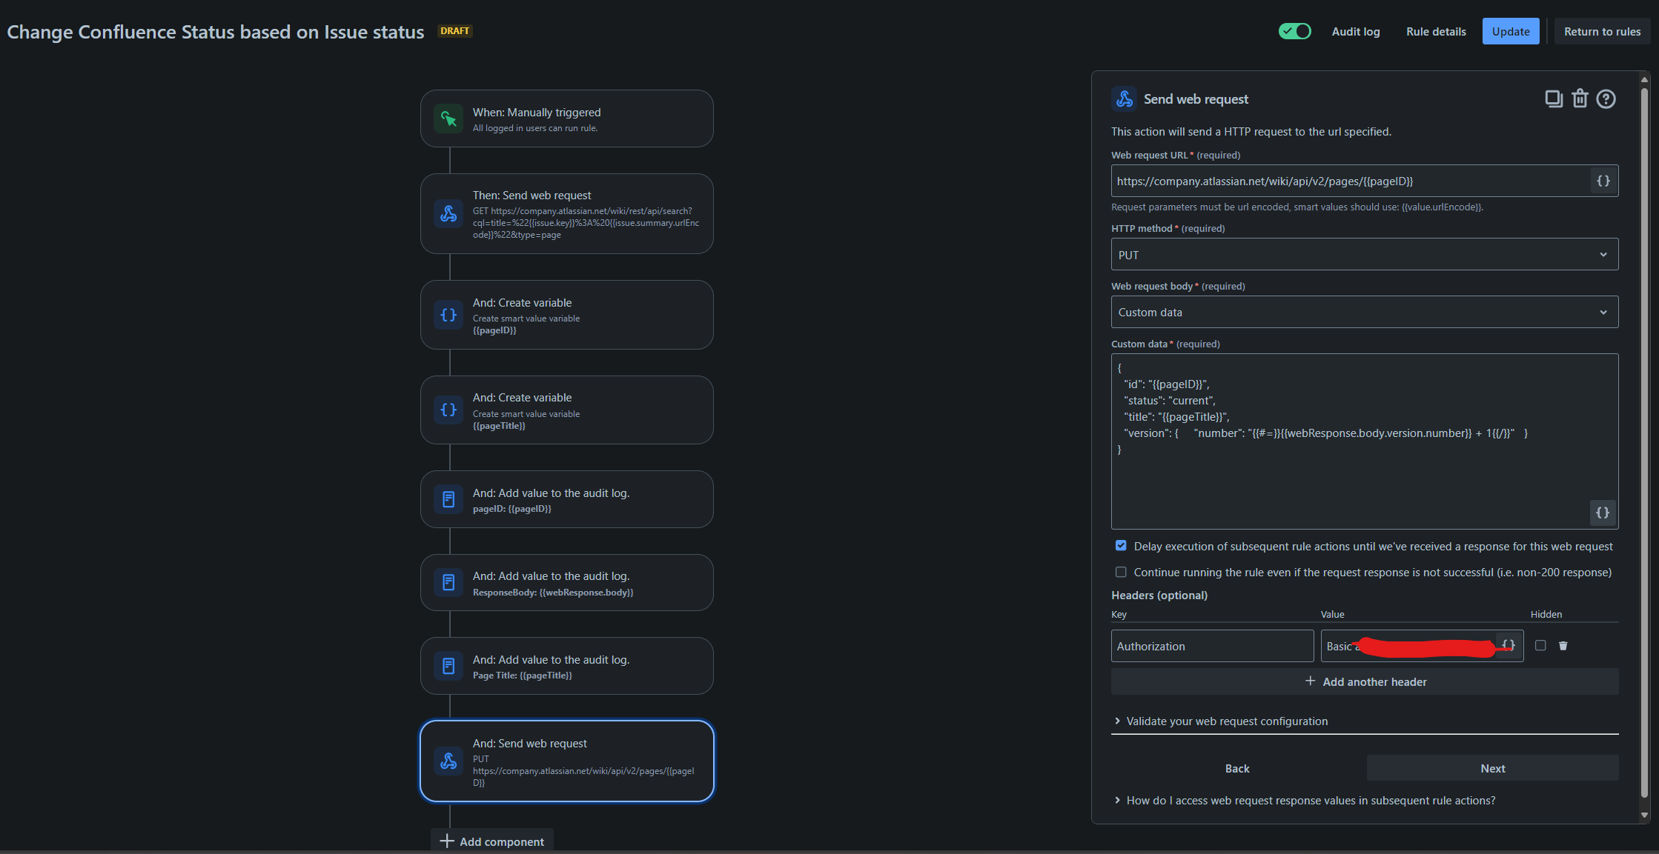Viewport: 1659px width, 854px height.
Task: Open the help icon in Send web request
Action: coord(1606,99)
